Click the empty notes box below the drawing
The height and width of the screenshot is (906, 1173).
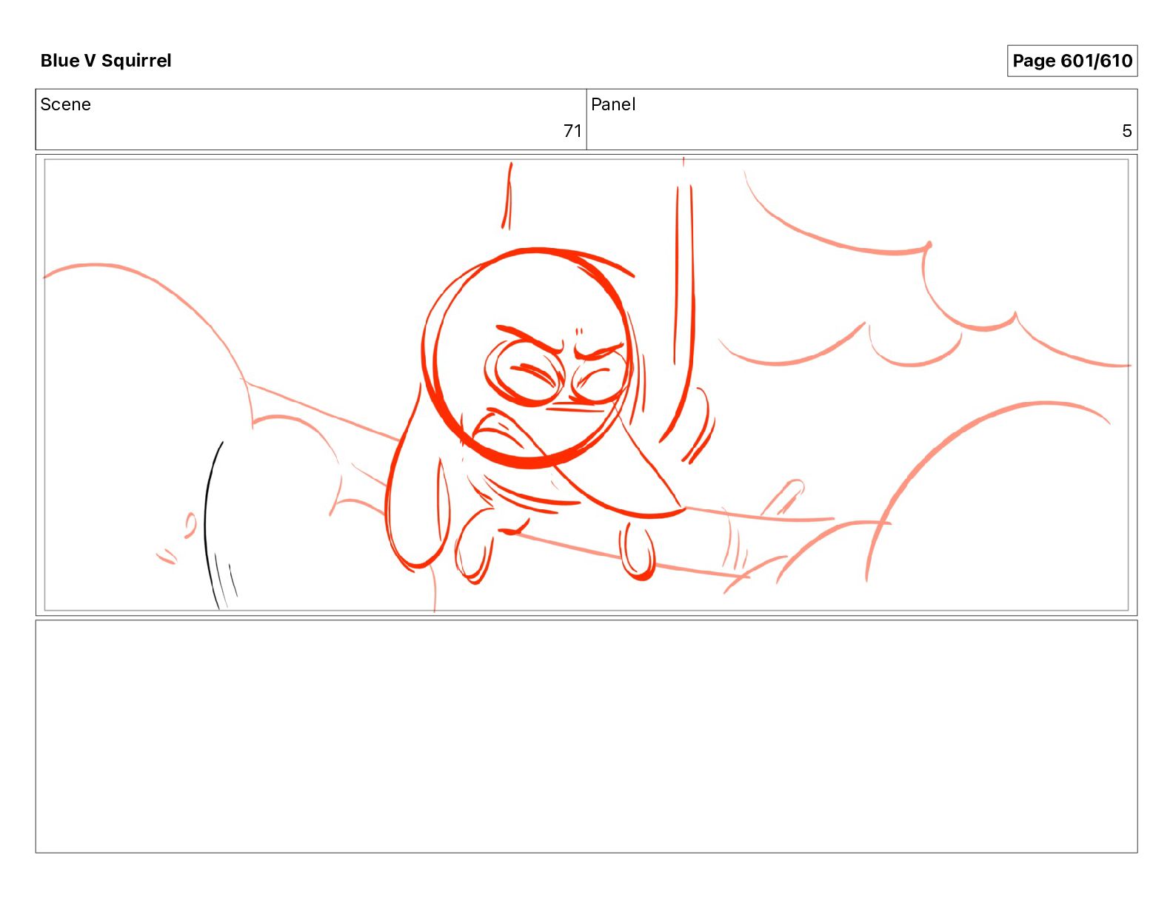[x=586, y=736]
